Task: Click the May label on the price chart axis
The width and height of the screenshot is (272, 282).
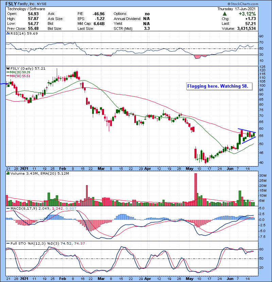Action: tap(190, 169)
